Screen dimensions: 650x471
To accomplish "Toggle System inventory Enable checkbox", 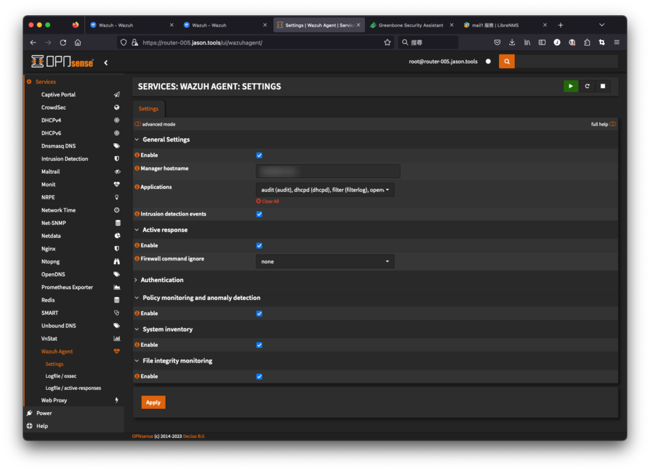I will pos(259,345).
